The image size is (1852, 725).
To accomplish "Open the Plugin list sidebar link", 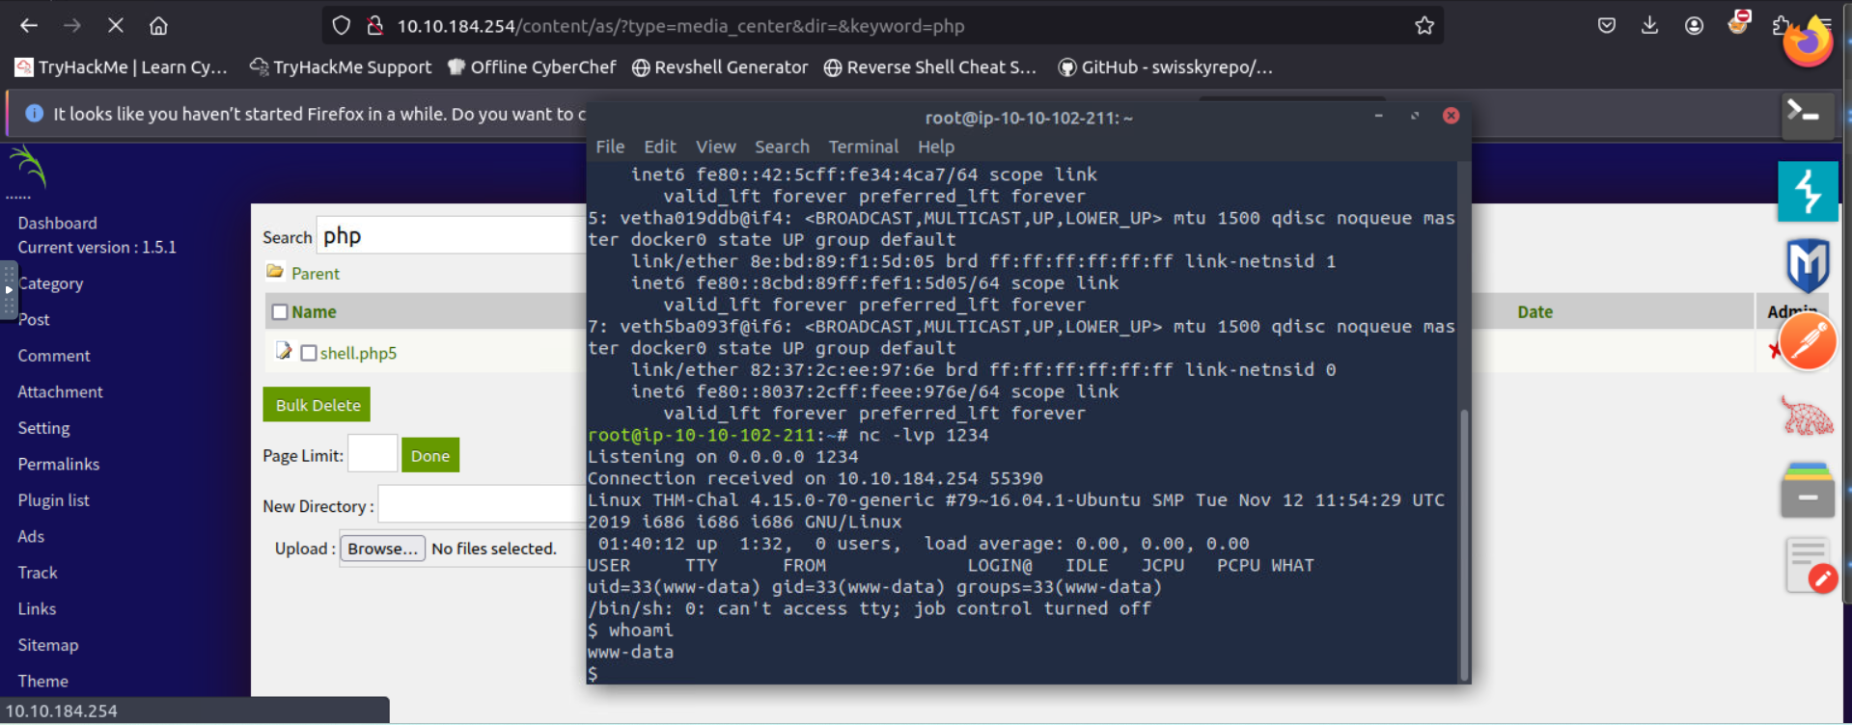I will (x=53, y=500).
